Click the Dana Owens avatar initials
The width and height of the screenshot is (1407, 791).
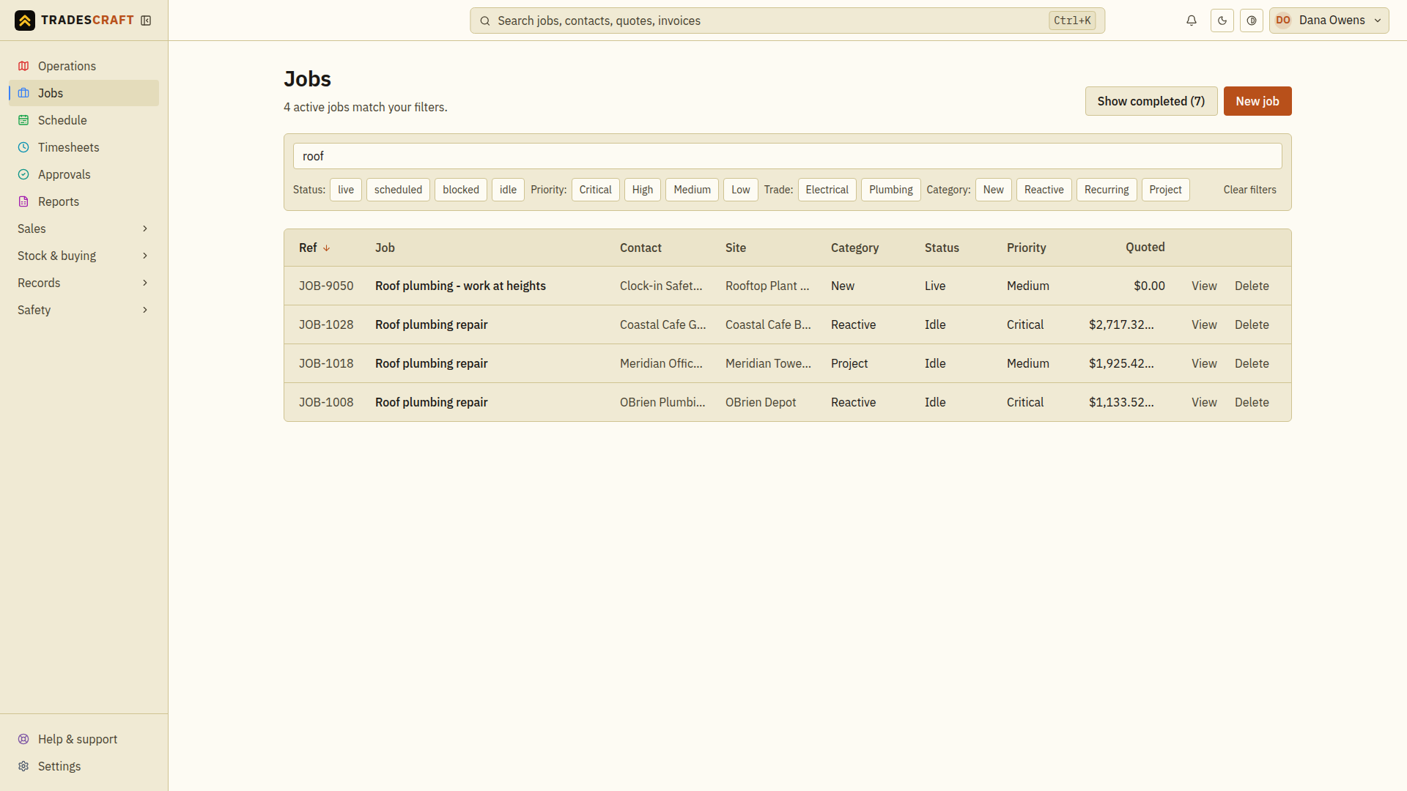(x=1283, y=21)
